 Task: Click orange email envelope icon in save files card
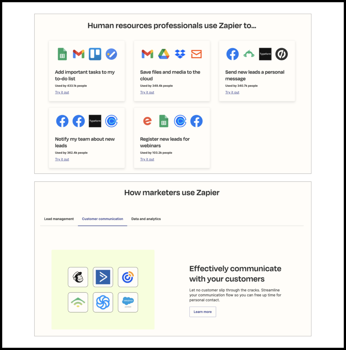[x=197, y=54]
